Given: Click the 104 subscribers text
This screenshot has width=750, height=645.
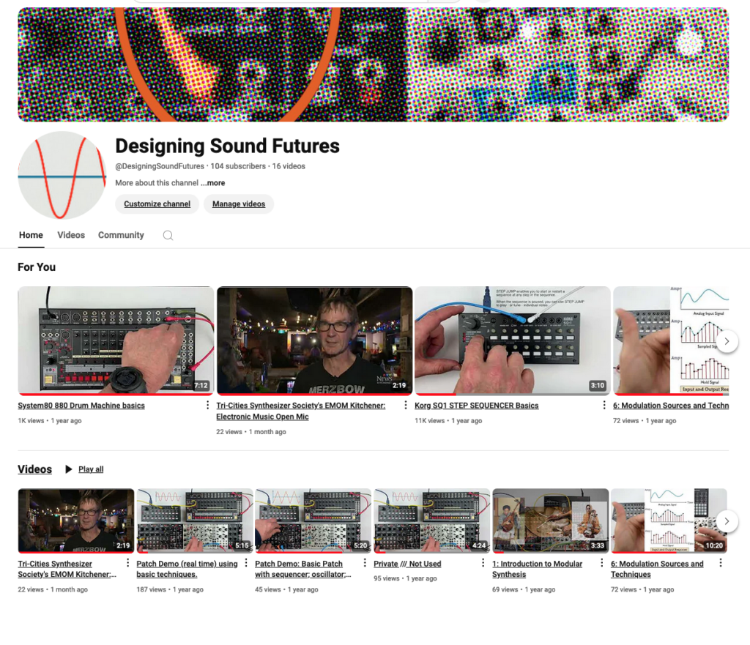Looking at the screenshot, I should (238, 166).
